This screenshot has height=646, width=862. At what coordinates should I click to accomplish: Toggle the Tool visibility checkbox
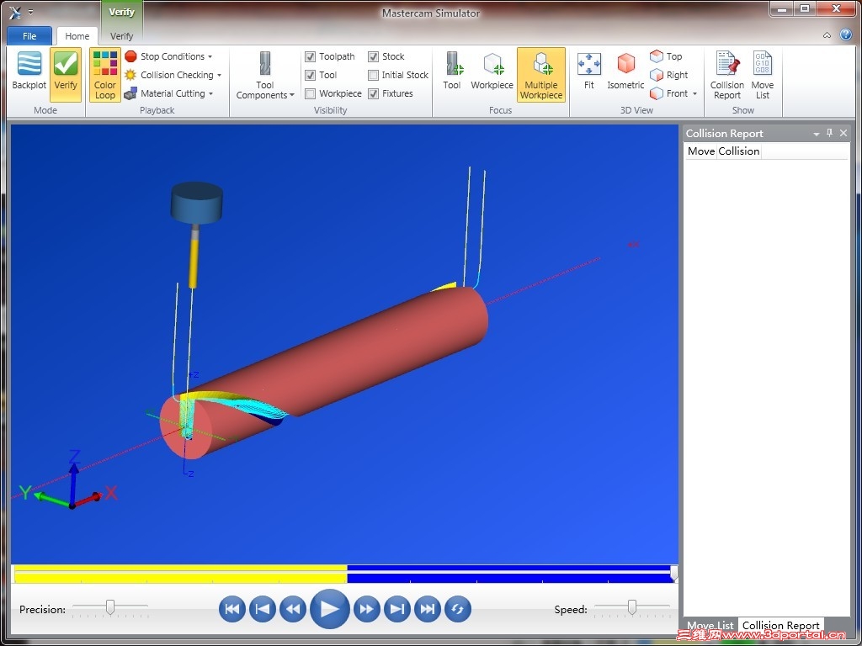pos(310,75)
